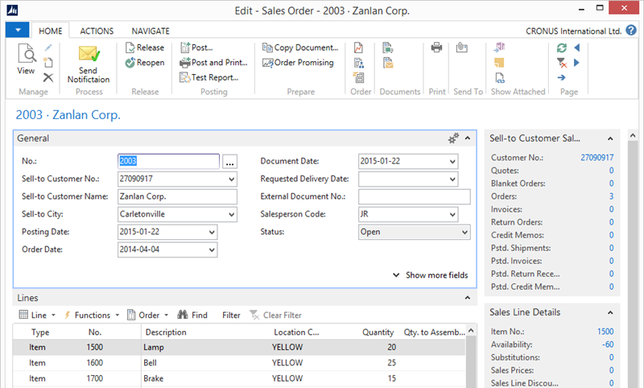Image resolution: width=644 pixels, height=388 pixels.
Task: Go to previous record with left triangle
Action: [x=576, y=47]
